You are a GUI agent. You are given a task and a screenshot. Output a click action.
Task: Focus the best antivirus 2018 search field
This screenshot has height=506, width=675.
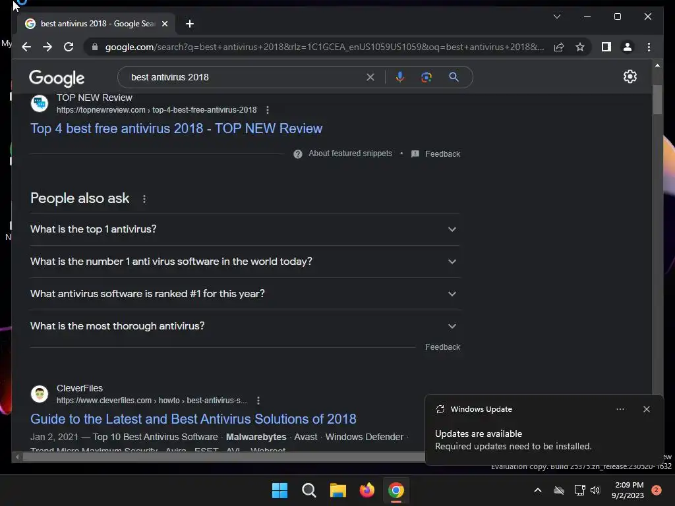pyautogui.click(x=245, y=77)
